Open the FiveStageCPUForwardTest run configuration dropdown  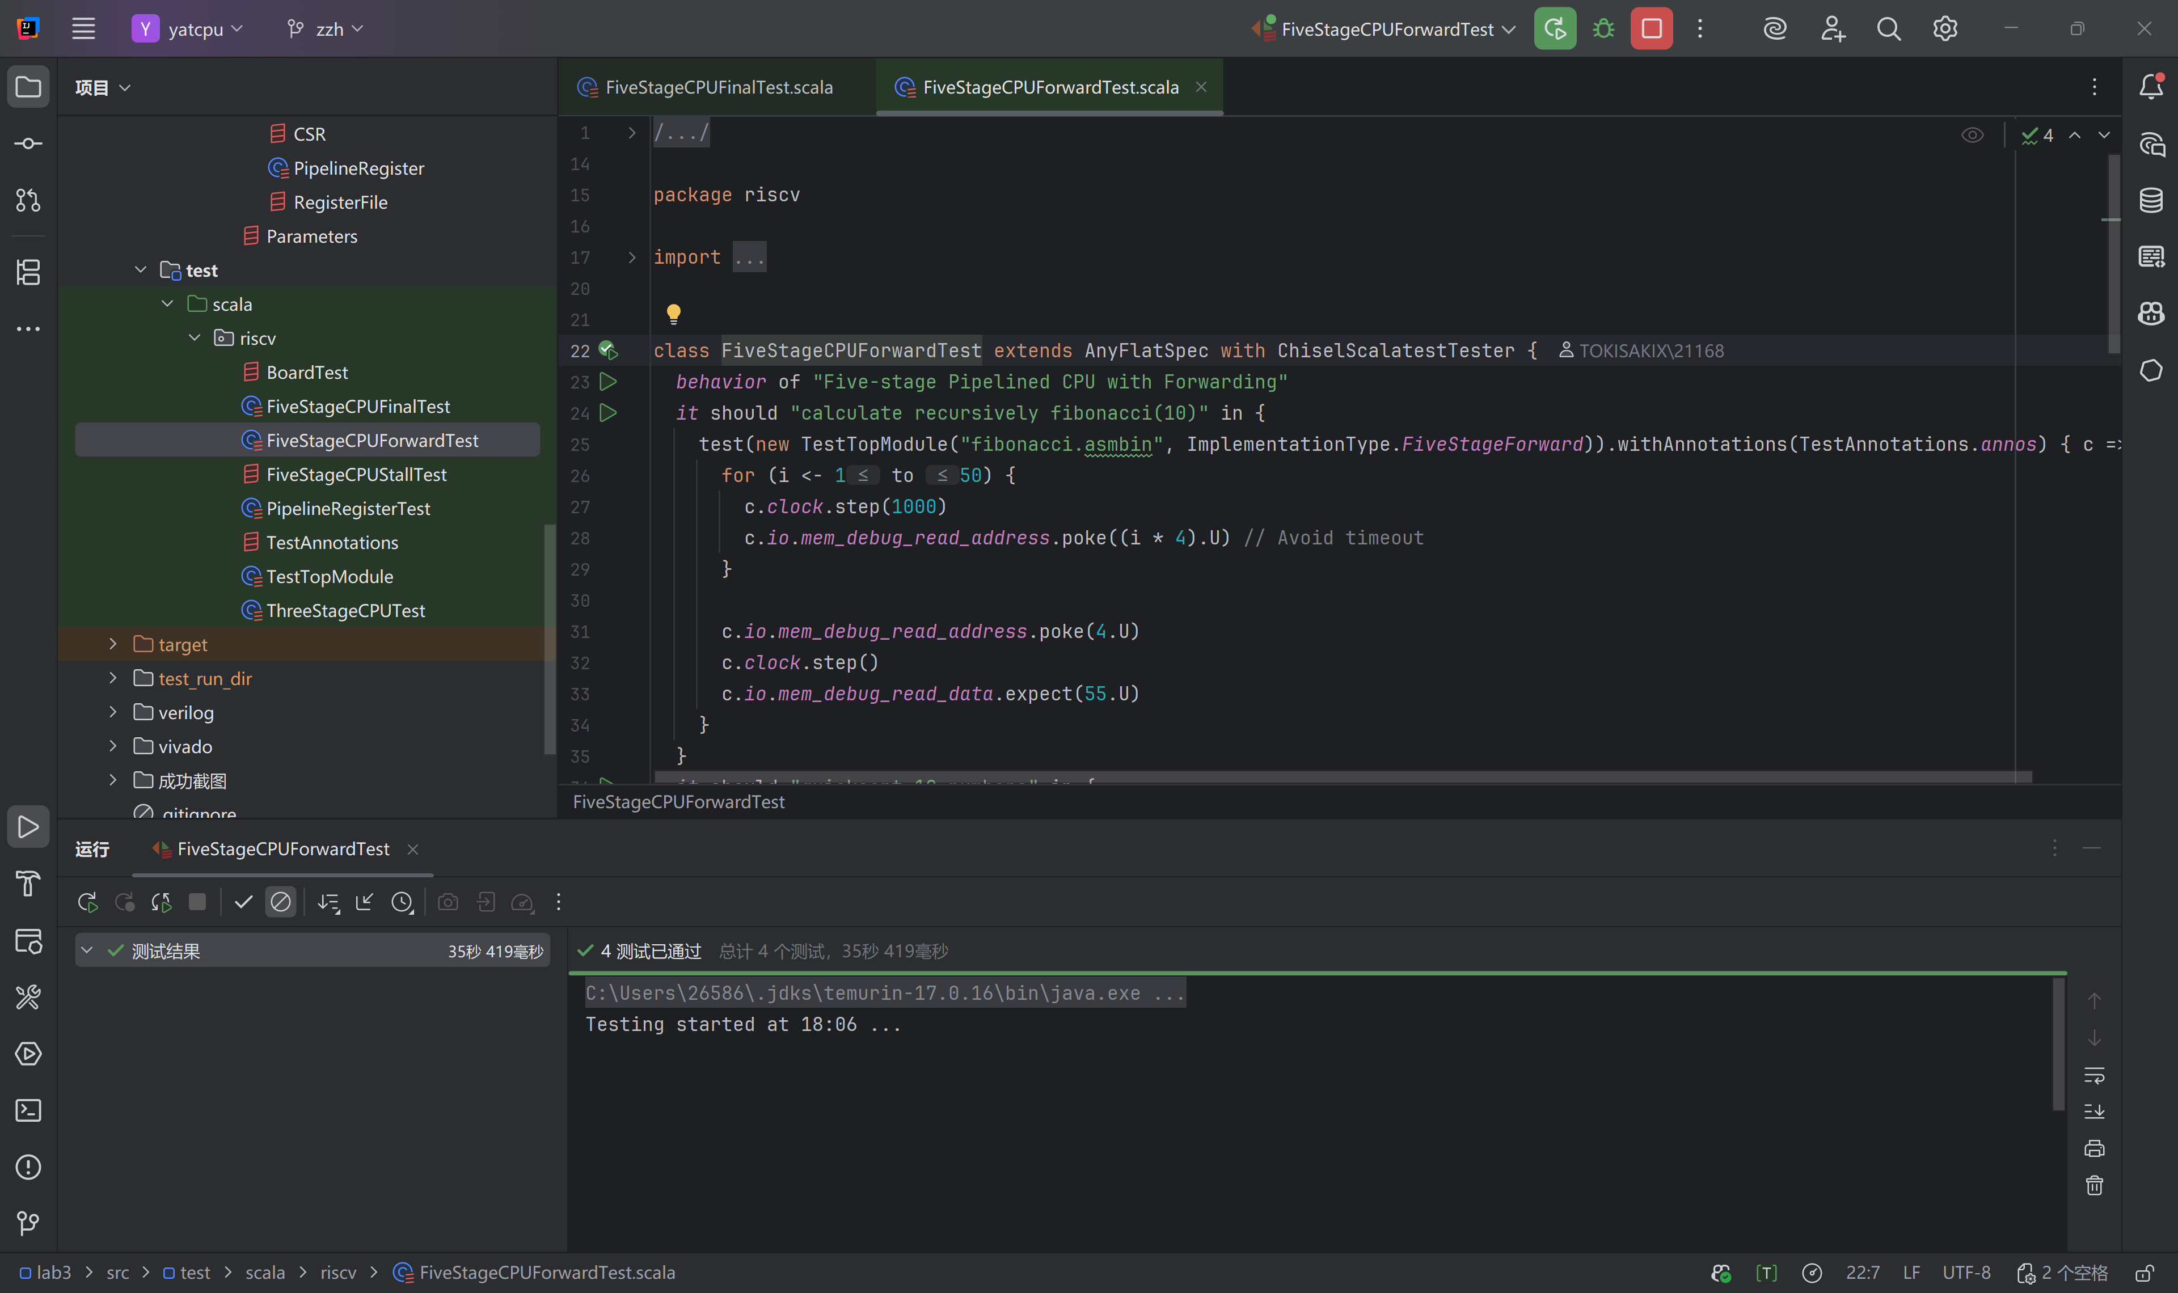point(1387,29)
